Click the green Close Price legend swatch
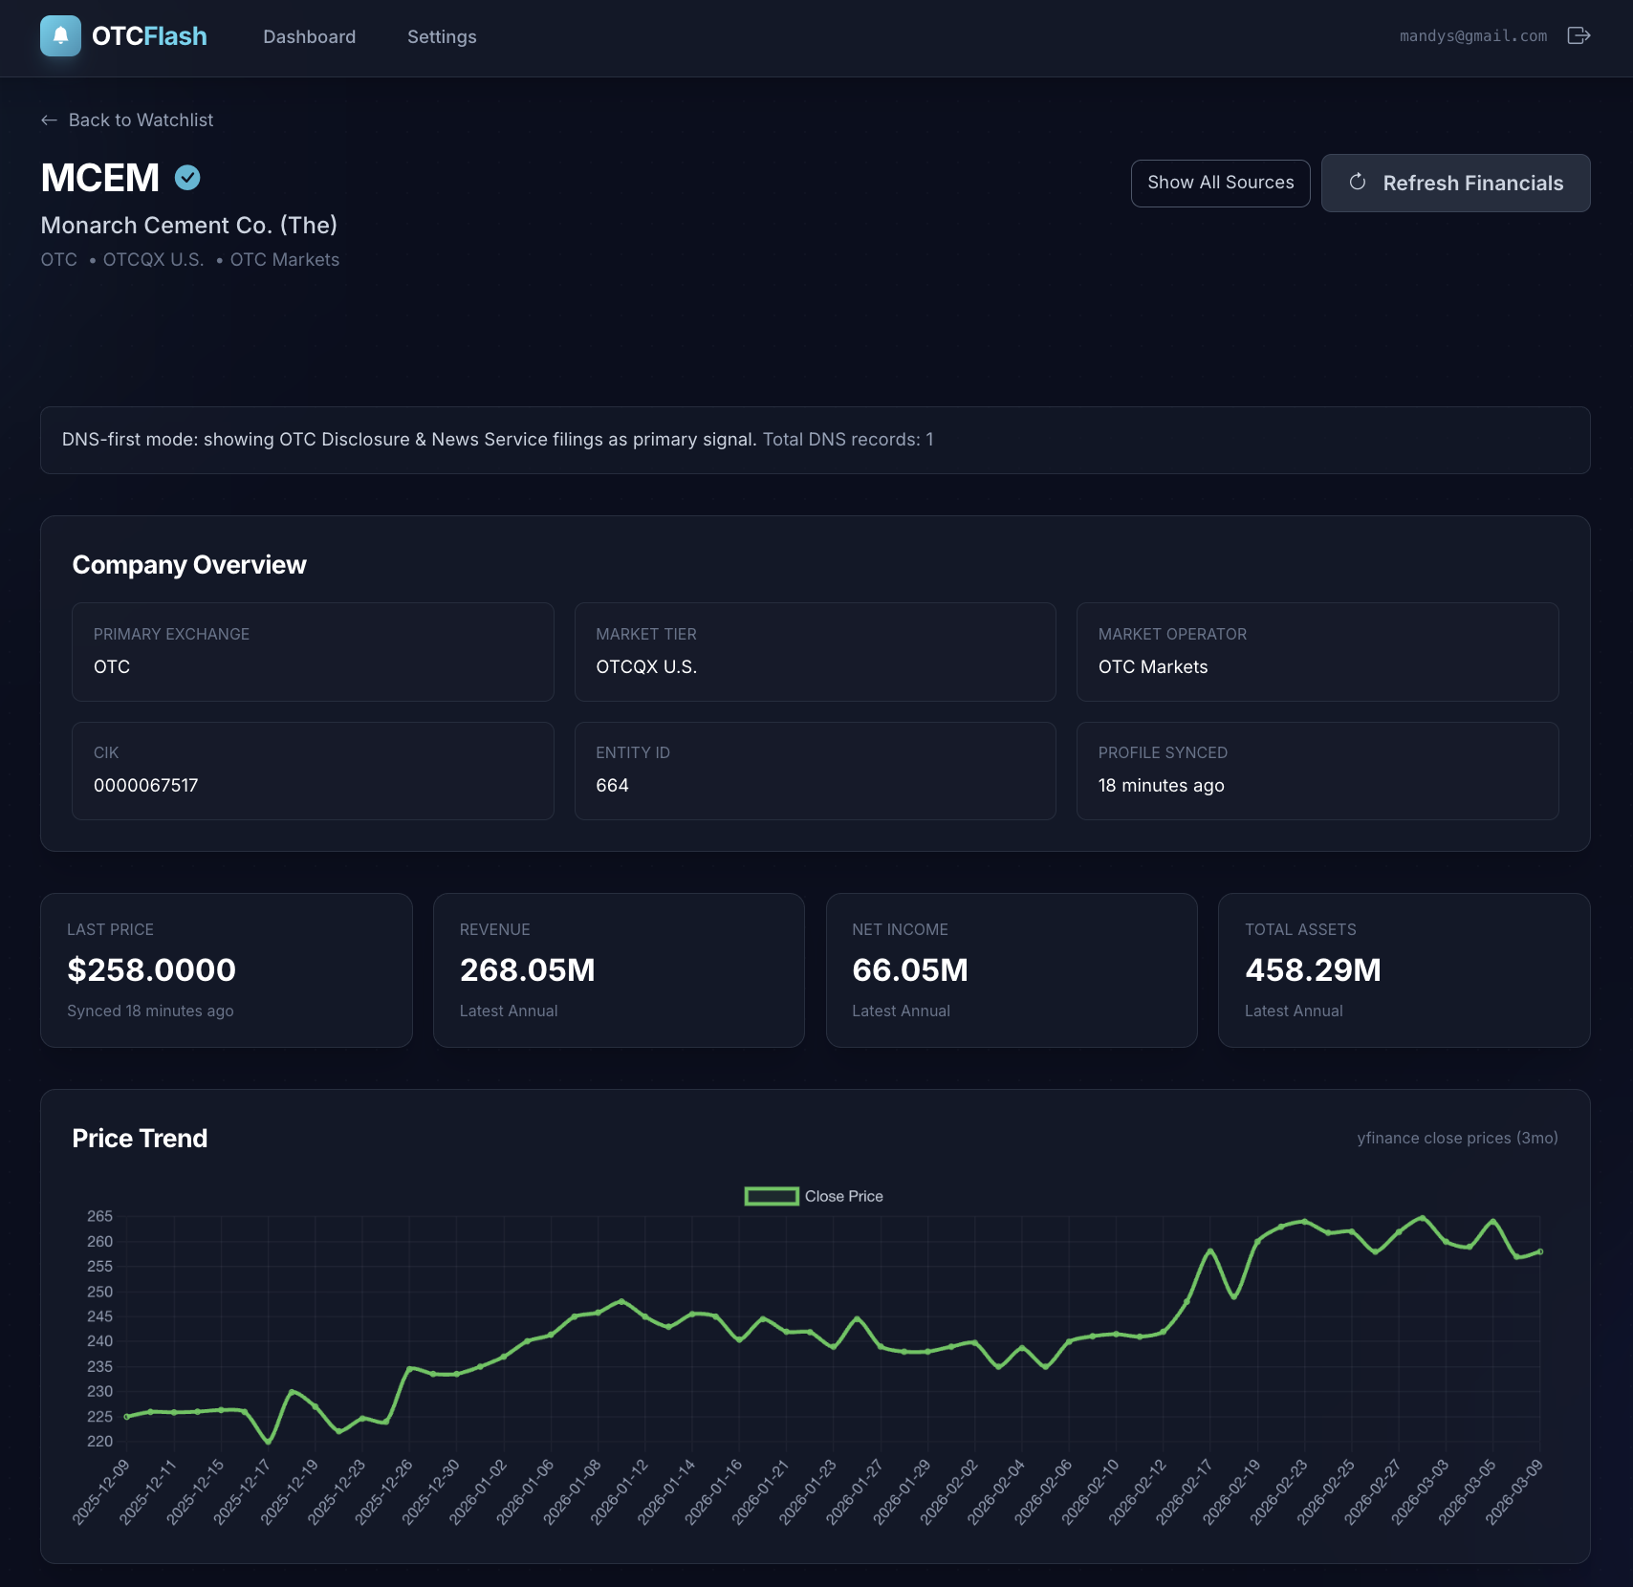 click(771, 1195)
